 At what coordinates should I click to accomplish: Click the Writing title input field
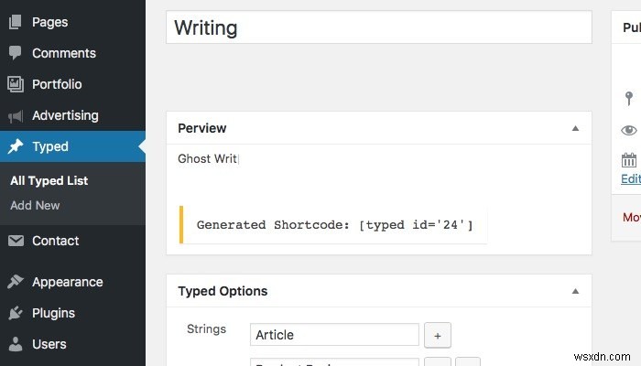378,27
